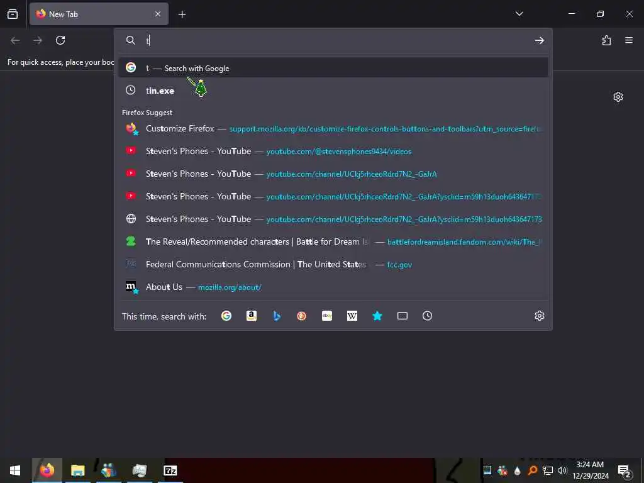Click the support.mozilla.org customize-firefox URL text
The image size is (644, 483).
click(384, 129)
